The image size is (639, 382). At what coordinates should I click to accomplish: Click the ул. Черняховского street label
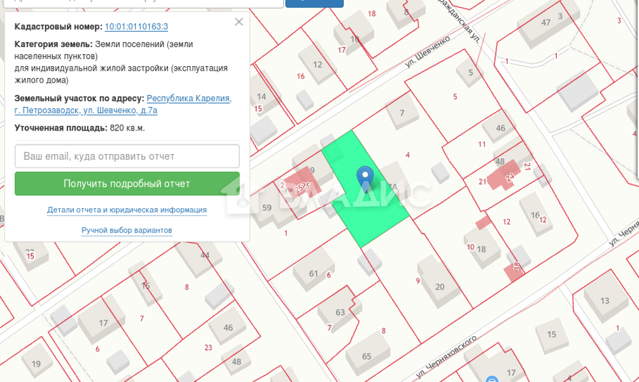click(446, 356)
